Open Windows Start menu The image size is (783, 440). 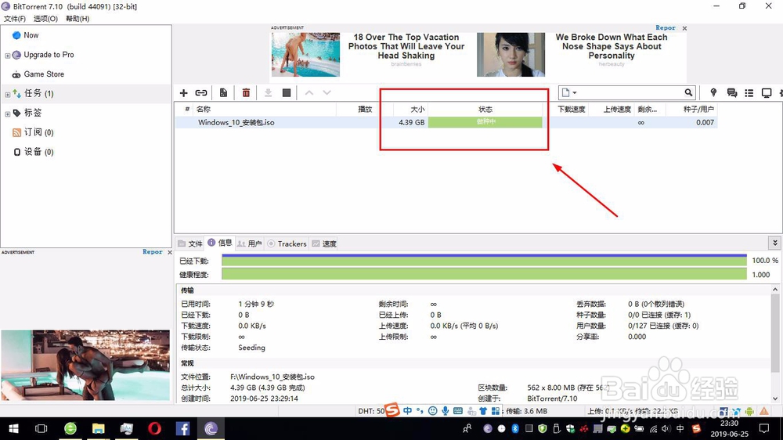click(x=13, y=428)
